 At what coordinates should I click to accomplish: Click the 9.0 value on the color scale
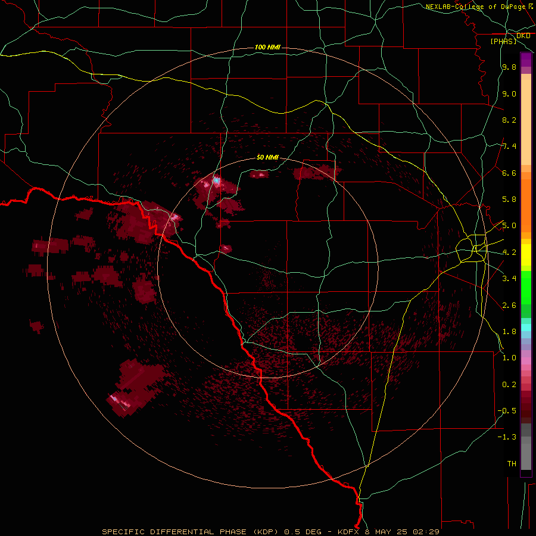point(509,94)
